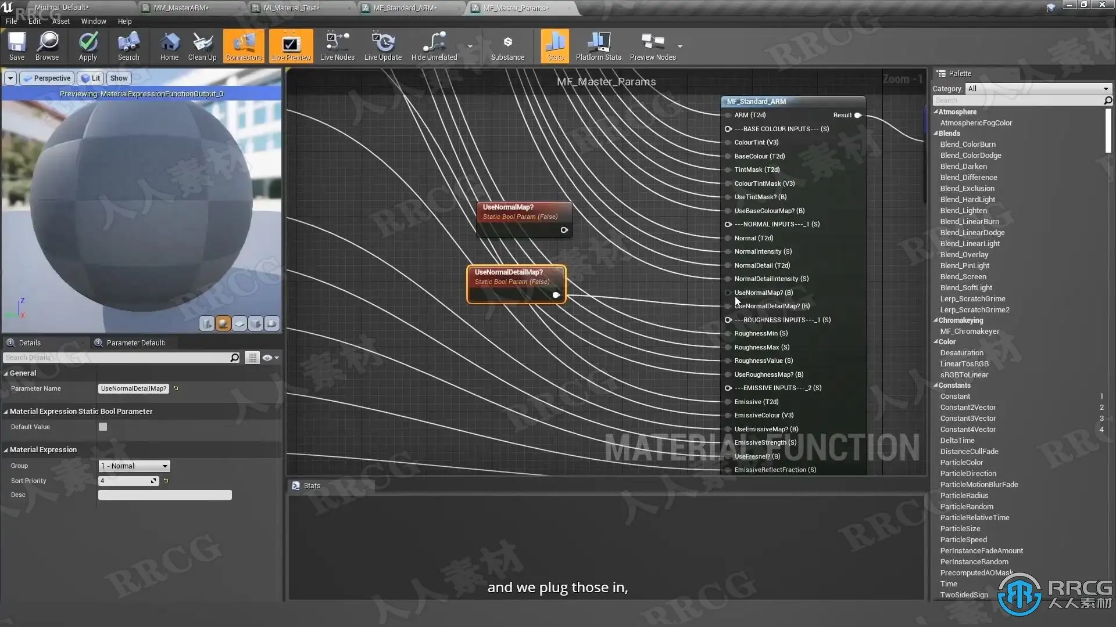Click the Search Details input field
The width and height of the screenshot is (1116, 627).
pos(116,358)
